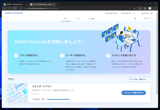Click the ユーザーを招待する step heading
This screenshot has height=110, width=160.
(x=75, y=55)
